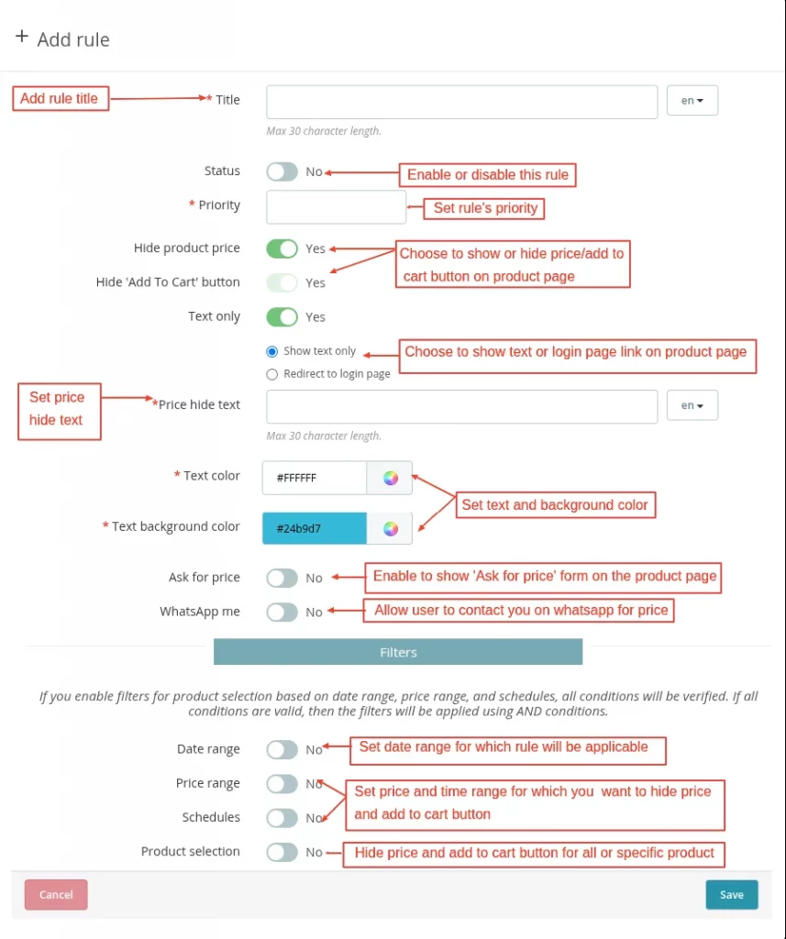Disable the Hide product price toggle
Viewport: 786px width, 939px height.
[282, 249]
